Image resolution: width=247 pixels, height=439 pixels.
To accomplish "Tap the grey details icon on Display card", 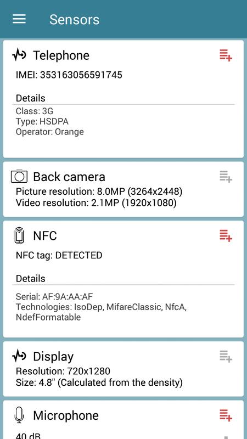I will point(226,356).
